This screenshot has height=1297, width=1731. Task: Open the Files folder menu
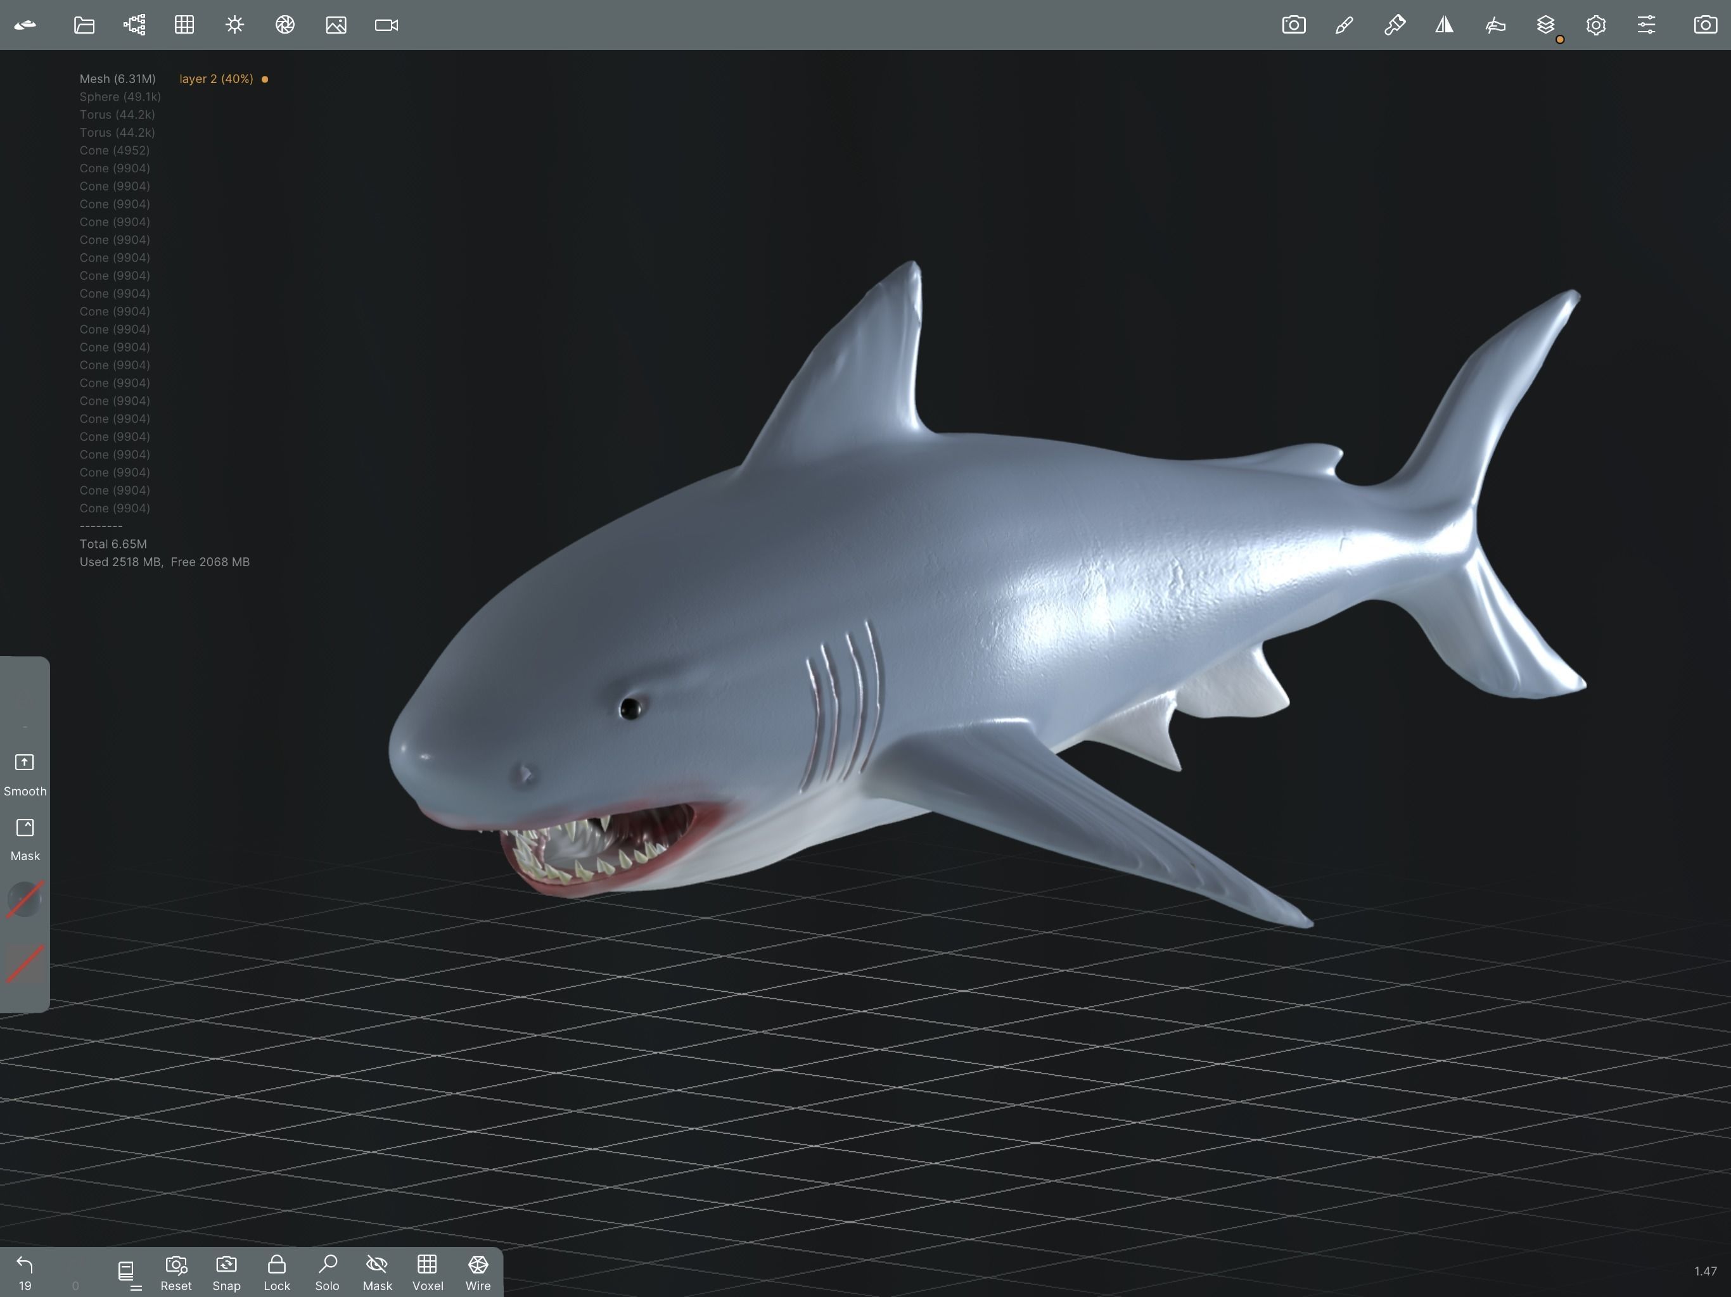(84, 25)
